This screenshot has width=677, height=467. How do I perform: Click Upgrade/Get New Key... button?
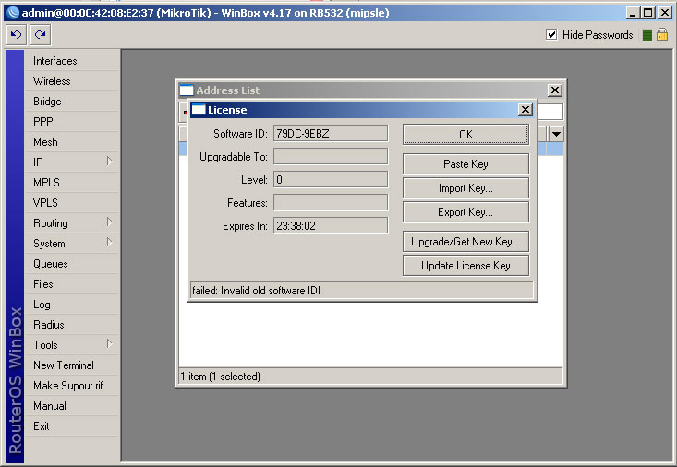click(465, 242)
